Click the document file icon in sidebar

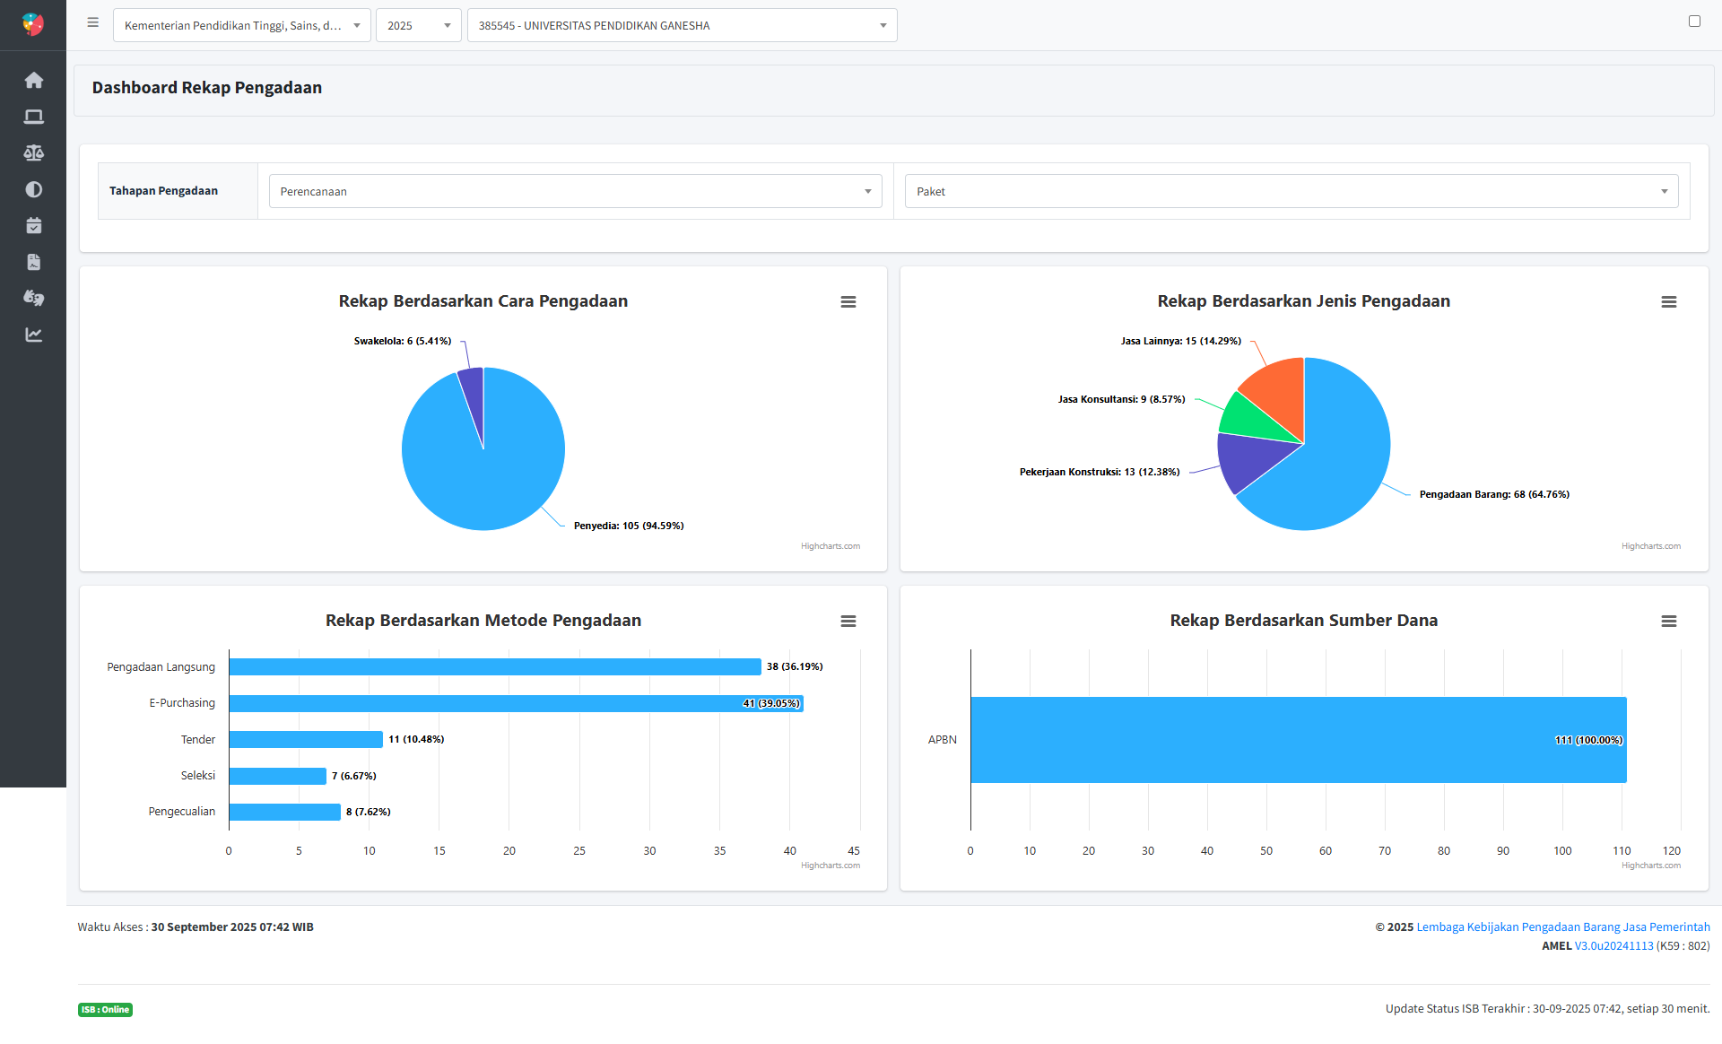click(33, 262)
